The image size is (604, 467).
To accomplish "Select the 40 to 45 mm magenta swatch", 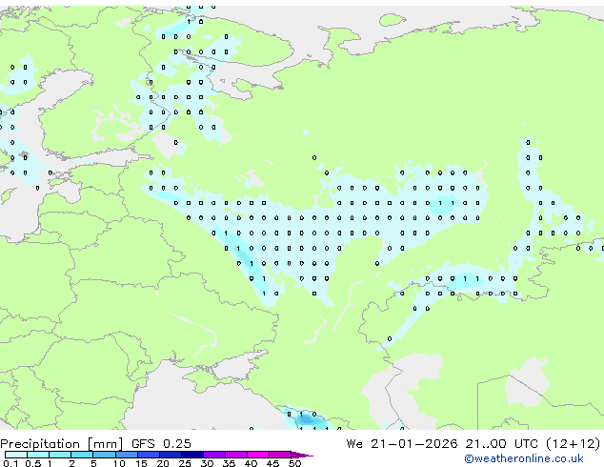I will pos(258,455).
